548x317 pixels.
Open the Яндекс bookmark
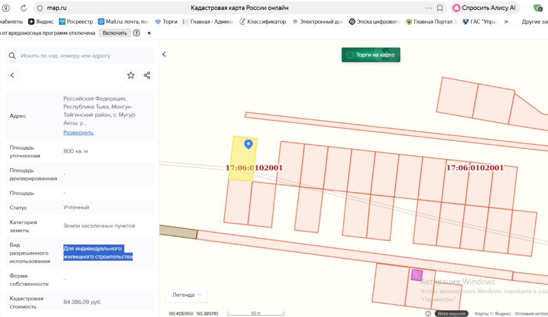41,22
